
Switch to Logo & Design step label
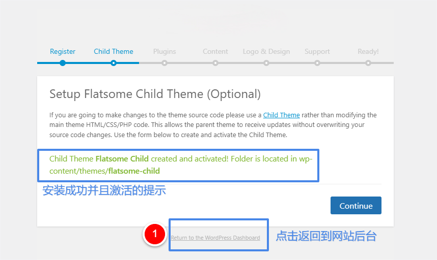coord(266,51)
